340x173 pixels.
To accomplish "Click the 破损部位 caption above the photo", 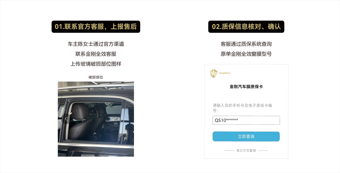I will pyautogui.click(x=96, y=77).
